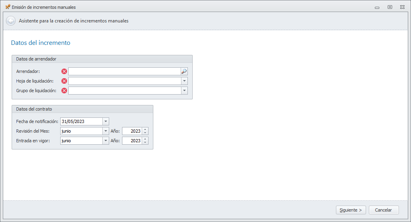Open Arrendador search via magnifier icon
The image size is (411, 222).
tap(184, 71)
